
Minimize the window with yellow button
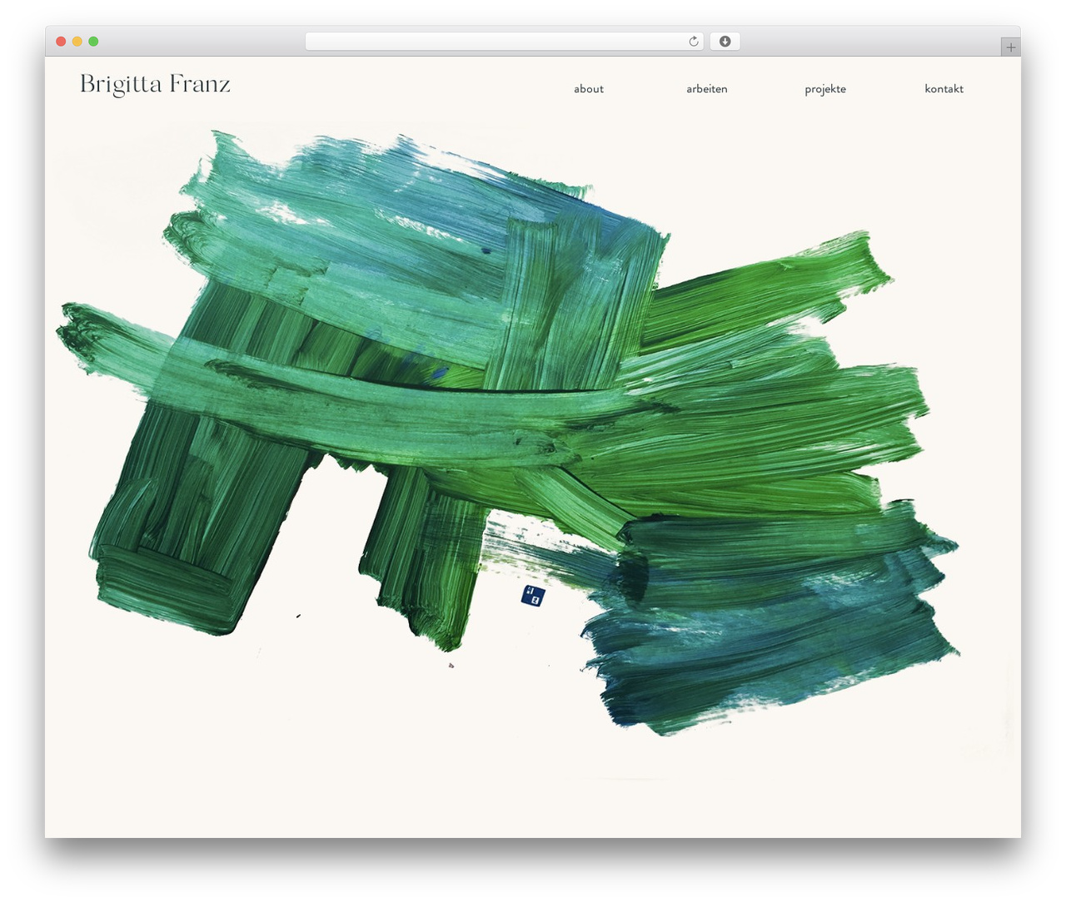pyautogui.click(x=77, y=42)
